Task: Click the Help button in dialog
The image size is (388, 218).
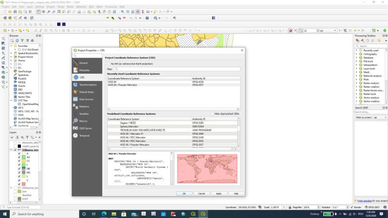Action: [236, 193]
